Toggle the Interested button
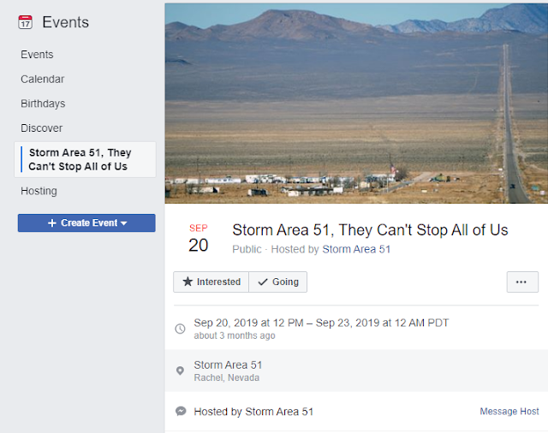The height and width of the screenshot is (433, 548). [x=211, y=282]
